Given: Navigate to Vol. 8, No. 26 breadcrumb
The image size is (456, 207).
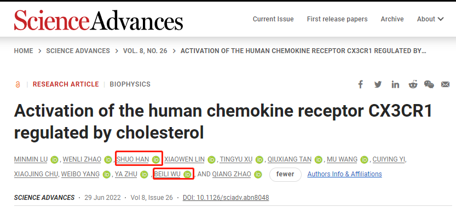Looking at the screenshot, I should [x=145, y=51].
